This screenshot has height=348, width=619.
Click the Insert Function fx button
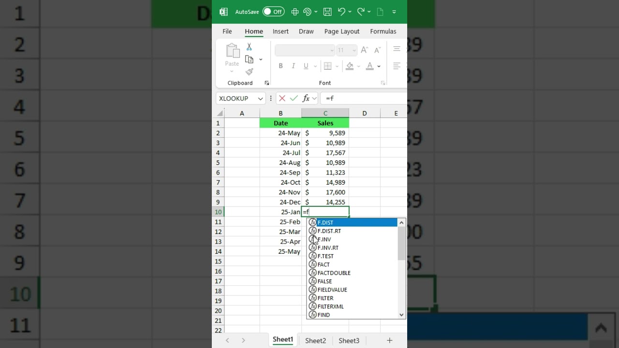[x=306, y=98]
